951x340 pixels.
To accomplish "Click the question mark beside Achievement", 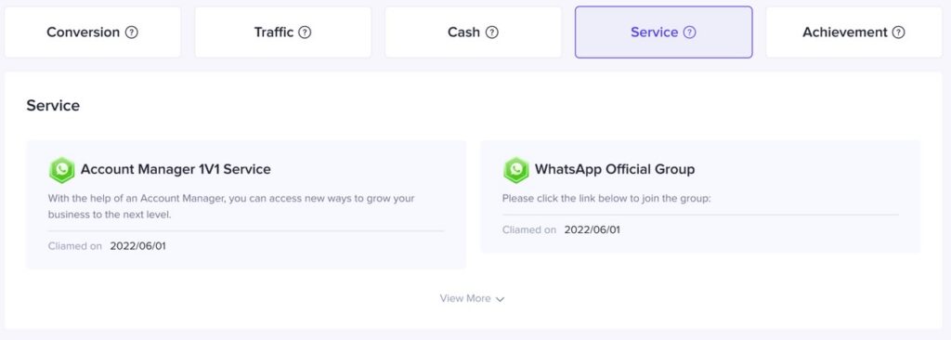I will [899, 33].
